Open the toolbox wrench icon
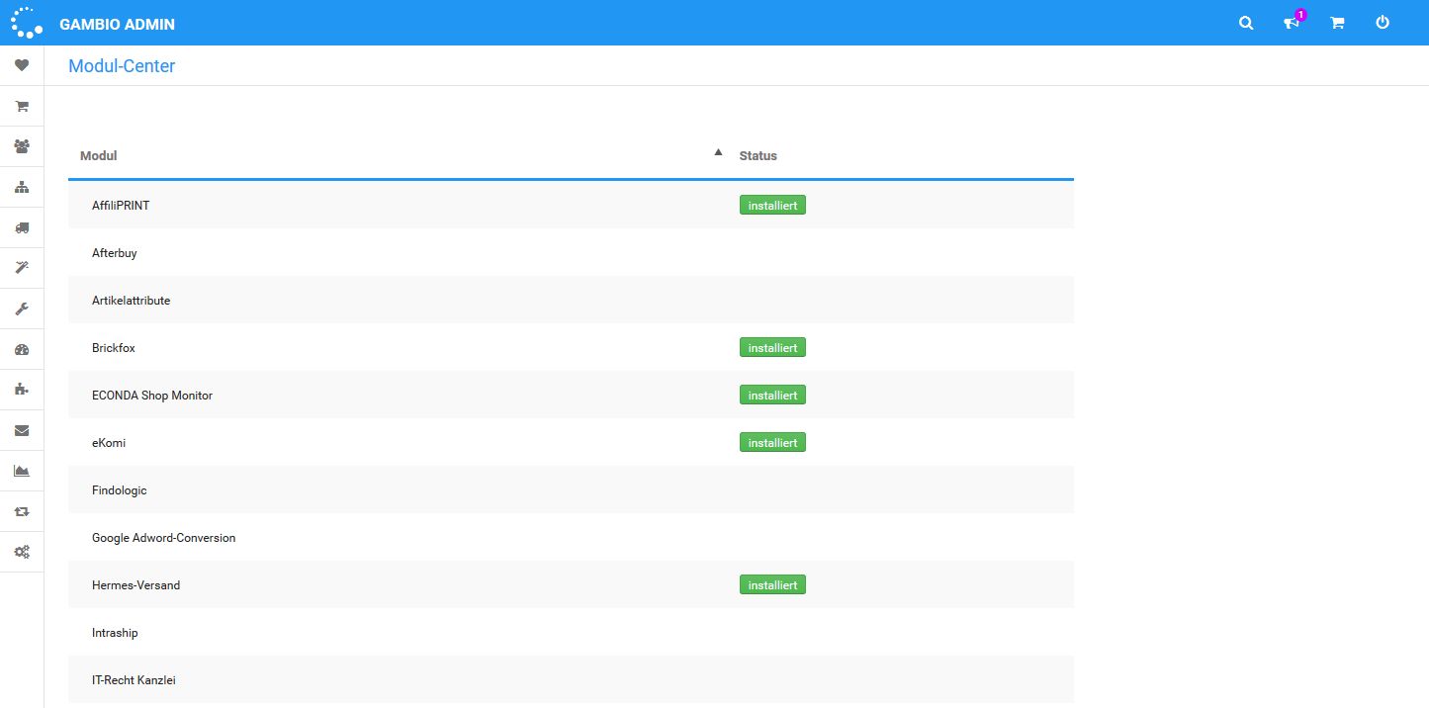The height and width of the screenshot is (708, 1429). pos(22,308)
